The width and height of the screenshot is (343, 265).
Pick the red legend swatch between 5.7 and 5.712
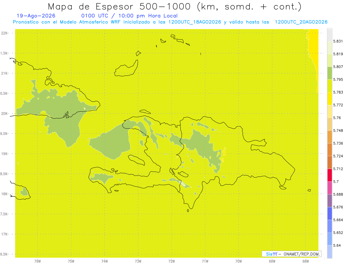tap(330, 175)
